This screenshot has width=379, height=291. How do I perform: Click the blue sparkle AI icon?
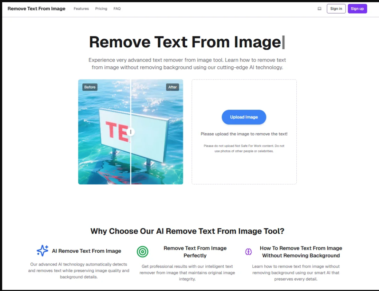[43, 251]
